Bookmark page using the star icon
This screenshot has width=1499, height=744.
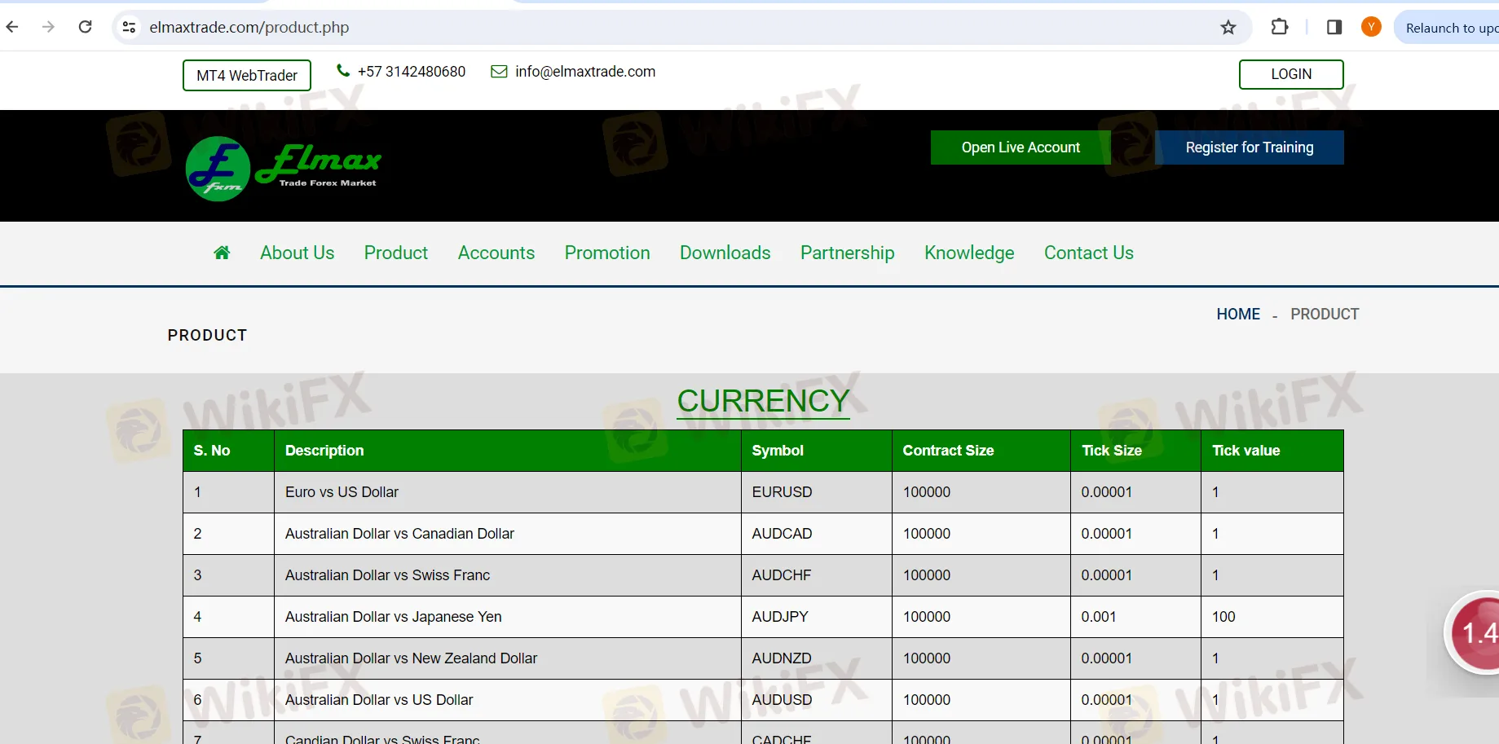point(1228,28)
